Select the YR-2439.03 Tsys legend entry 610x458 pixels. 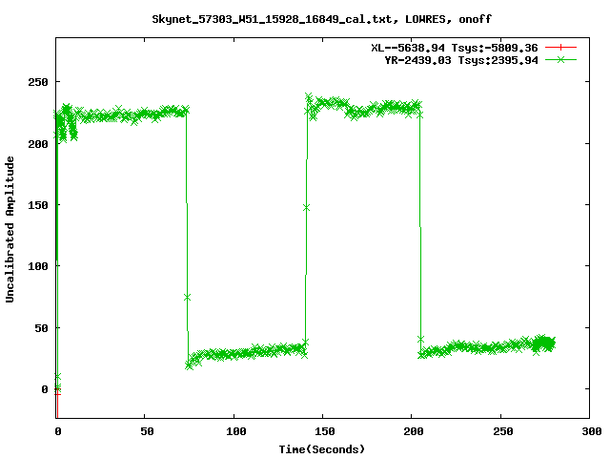pos(461,60)
